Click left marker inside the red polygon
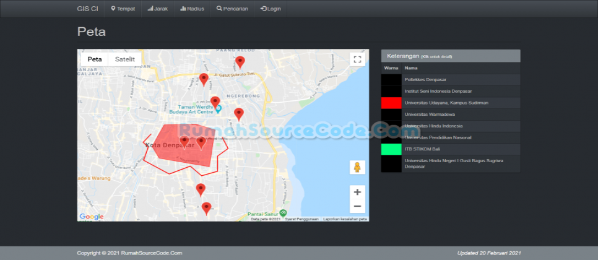The image size is (598, 260). [x=184, y=142]
